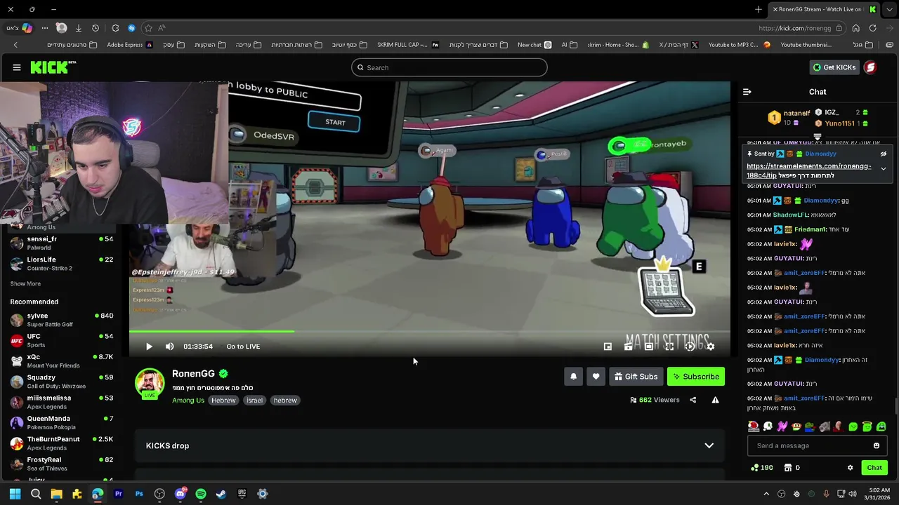Open the SKRIM FULL CAP bookmark

coord(407,45)
